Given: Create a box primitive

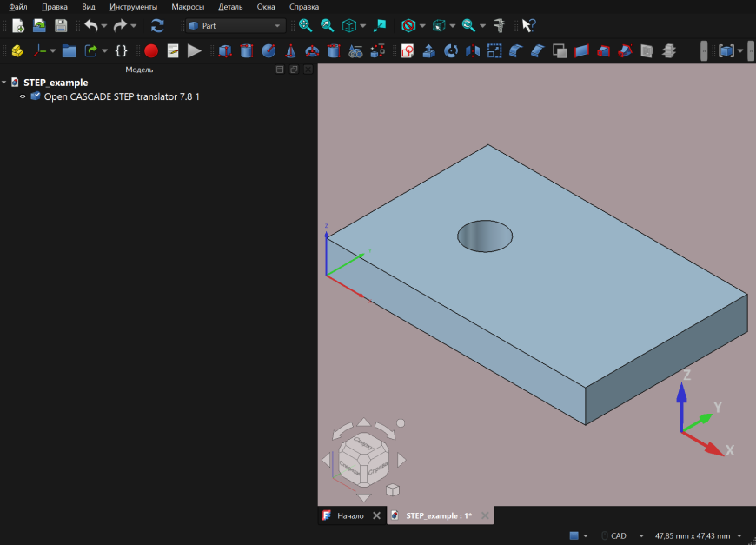Looking at the screenshot, I should [225, 50].
